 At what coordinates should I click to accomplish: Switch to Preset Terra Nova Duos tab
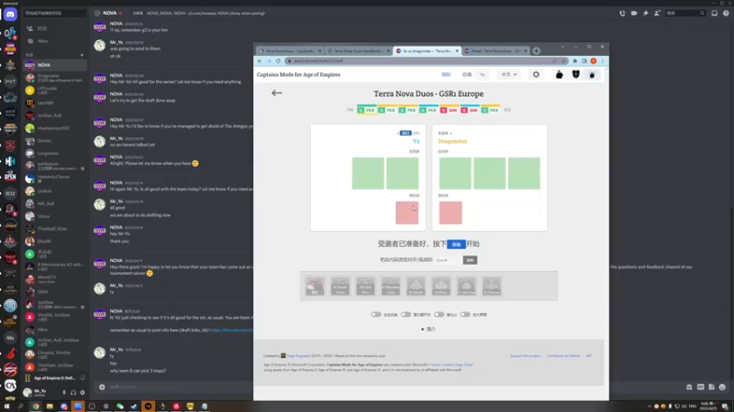pyautogui.click(x=495, y=51)
